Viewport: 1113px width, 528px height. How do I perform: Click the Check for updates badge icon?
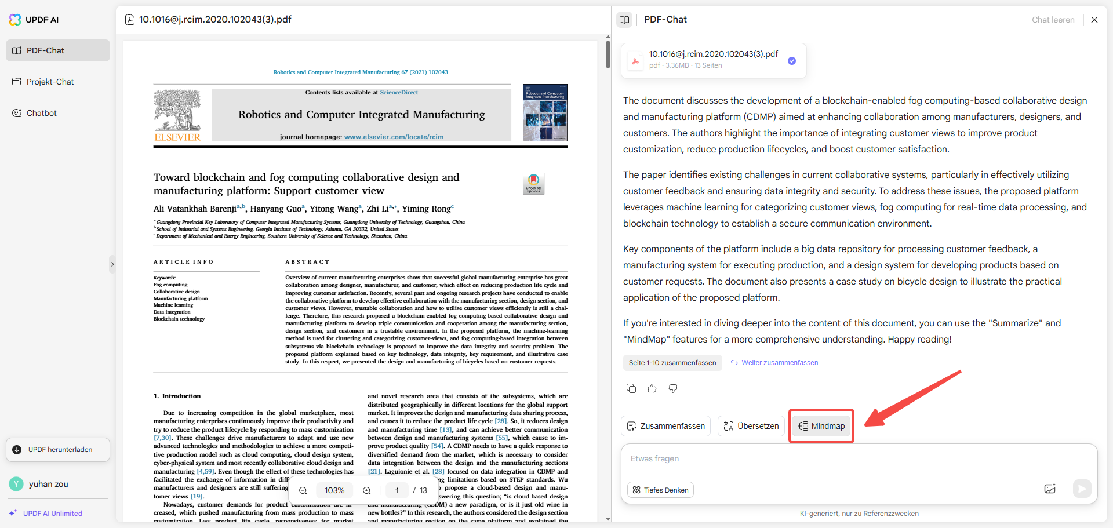point(533,184)
